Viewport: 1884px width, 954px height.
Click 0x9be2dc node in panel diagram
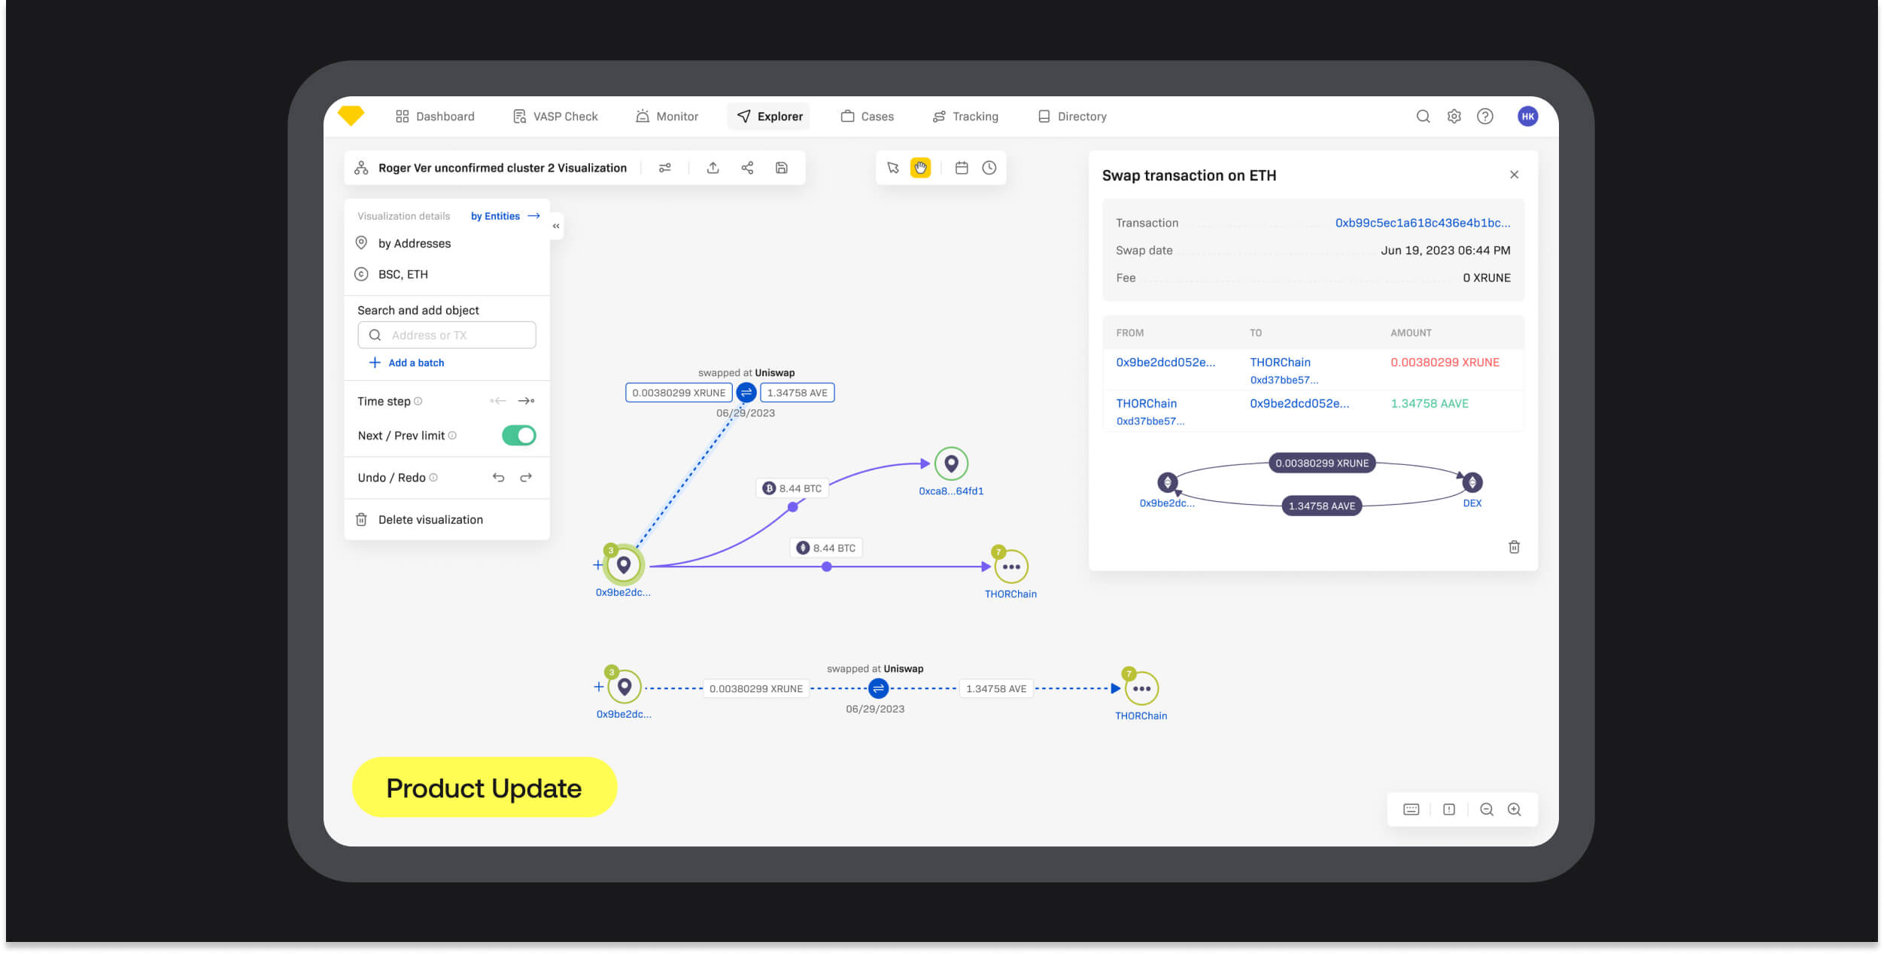[1168, 483]
